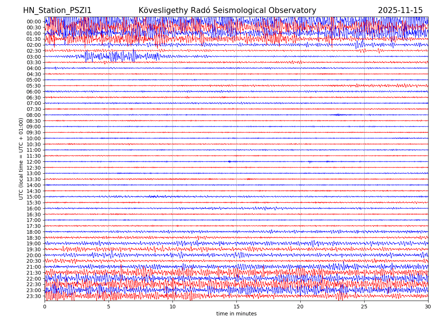
Task: Click the 30 tick on minutes axis
Action: pyautogui.click(x=428, y=307)
